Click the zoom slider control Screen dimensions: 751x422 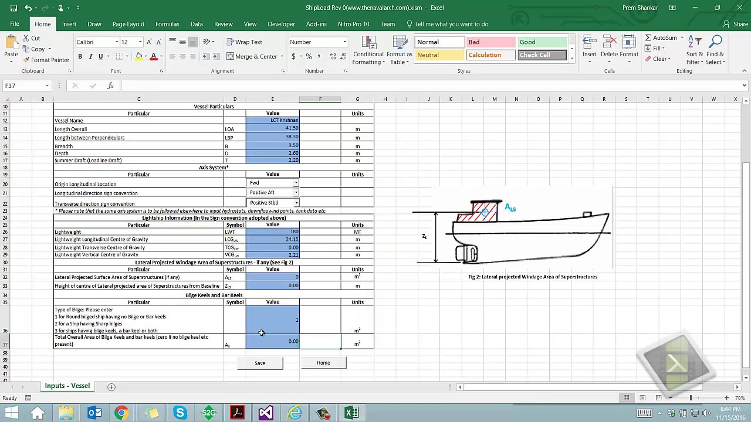point(691,398)
